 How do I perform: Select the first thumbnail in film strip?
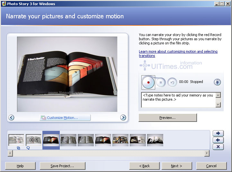(x=16, y=140)
